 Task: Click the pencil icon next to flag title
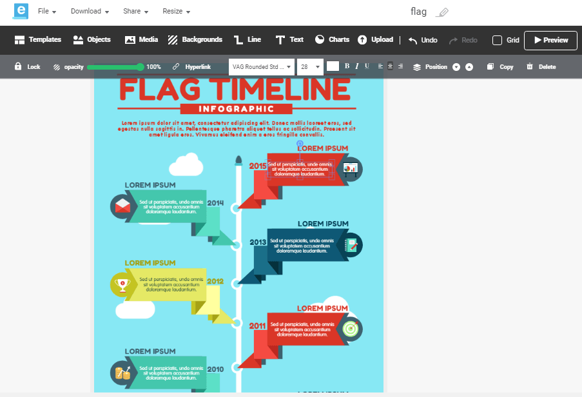(441, 12)
